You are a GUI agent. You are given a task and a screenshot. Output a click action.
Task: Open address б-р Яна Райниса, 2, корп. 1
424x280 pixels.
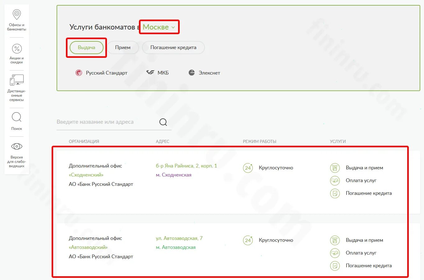pos(187,166)
